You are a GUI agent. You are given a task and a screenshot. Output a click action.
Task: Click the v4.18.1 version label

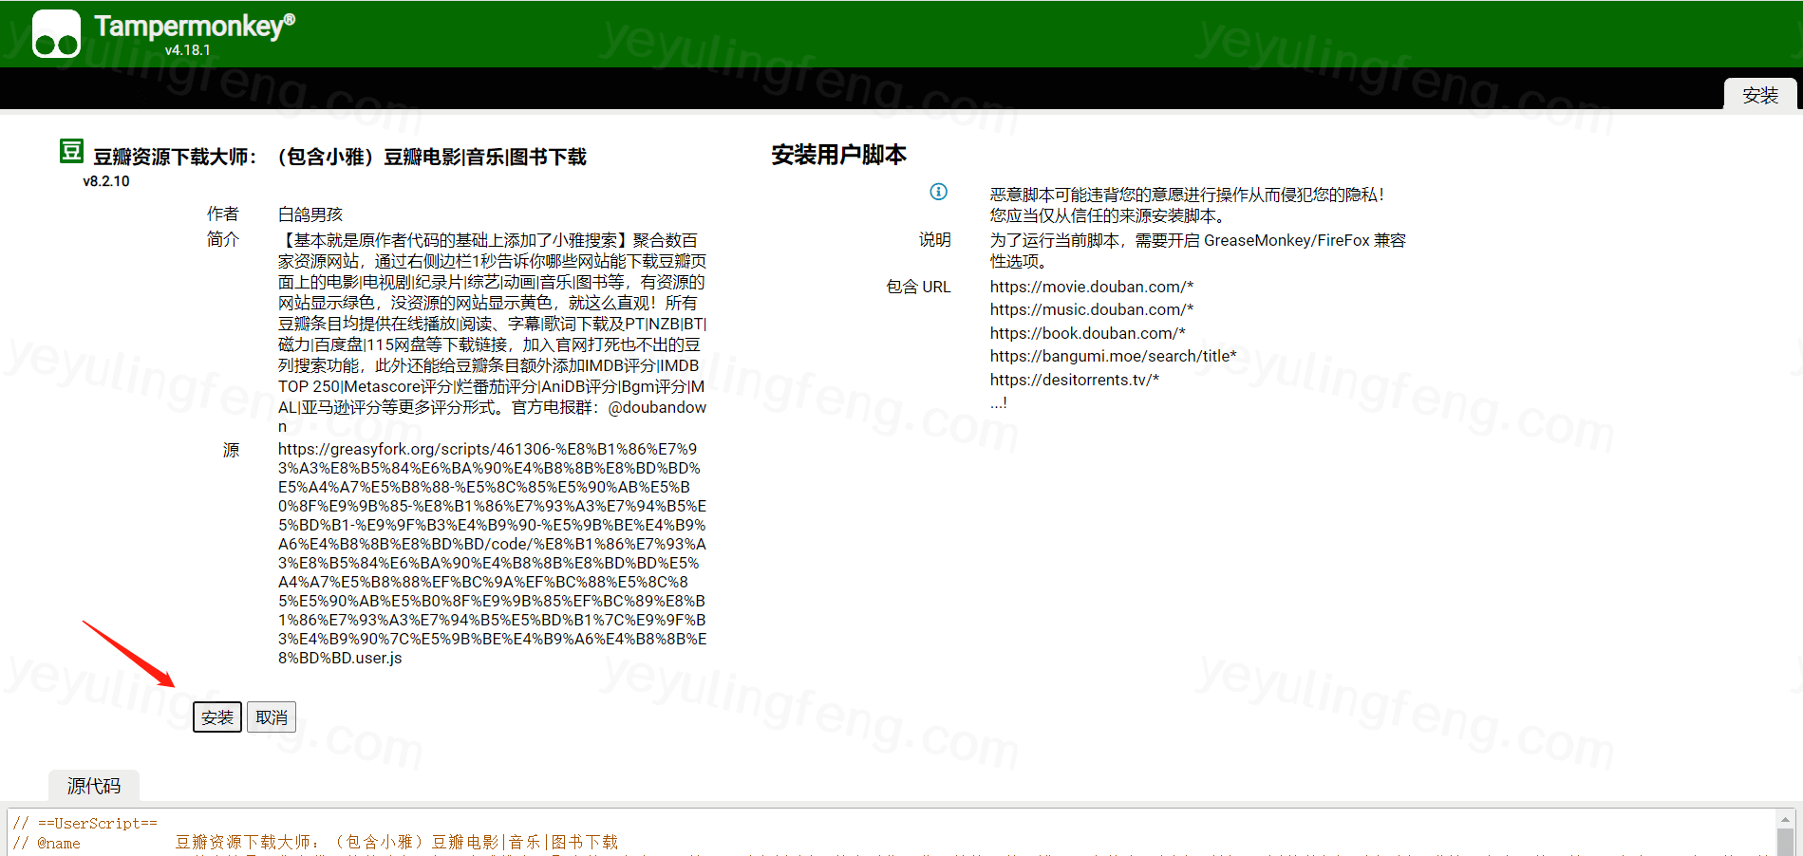coord(188,50)
